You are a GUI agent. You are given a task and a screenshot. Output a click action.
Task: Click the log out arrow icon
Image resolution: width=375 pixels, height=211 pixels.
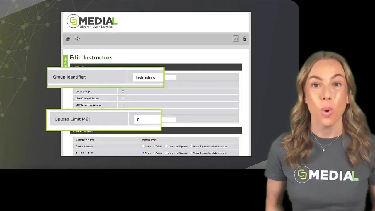(x=245, y=39)
